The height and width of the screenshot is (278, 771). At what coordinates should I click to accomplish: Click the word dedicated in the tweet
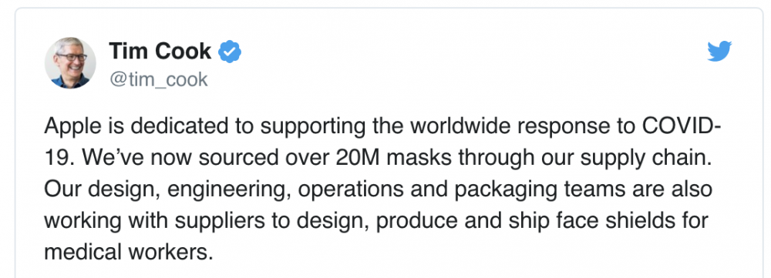[178, 126]
